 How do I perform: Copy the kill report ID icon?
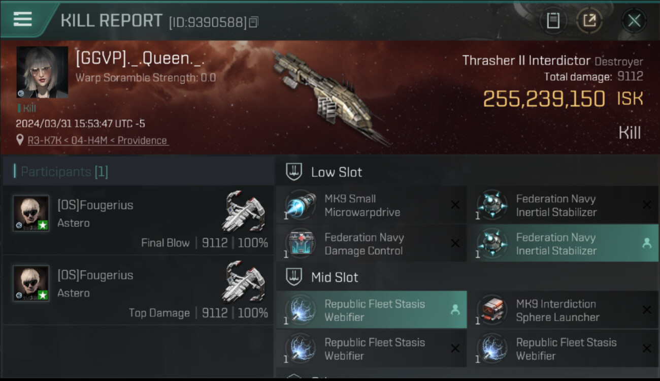coord(253,22)
